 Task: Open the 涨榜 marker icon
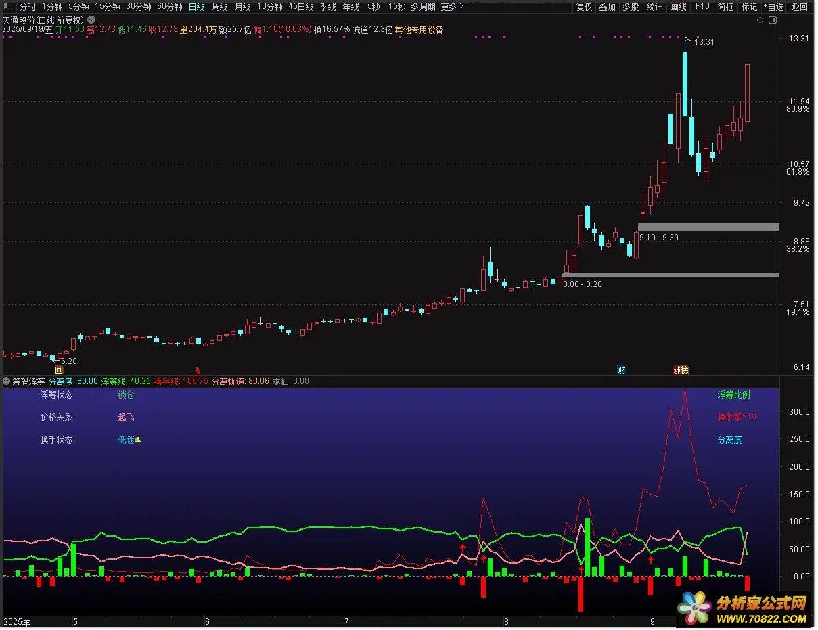[x=681, y=370]
